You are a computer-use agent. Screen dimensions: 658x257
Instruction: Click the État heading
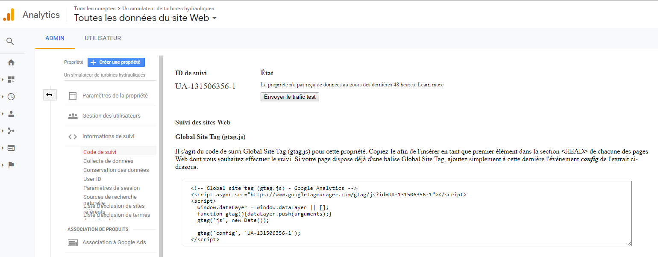click(x=267, y=73)
